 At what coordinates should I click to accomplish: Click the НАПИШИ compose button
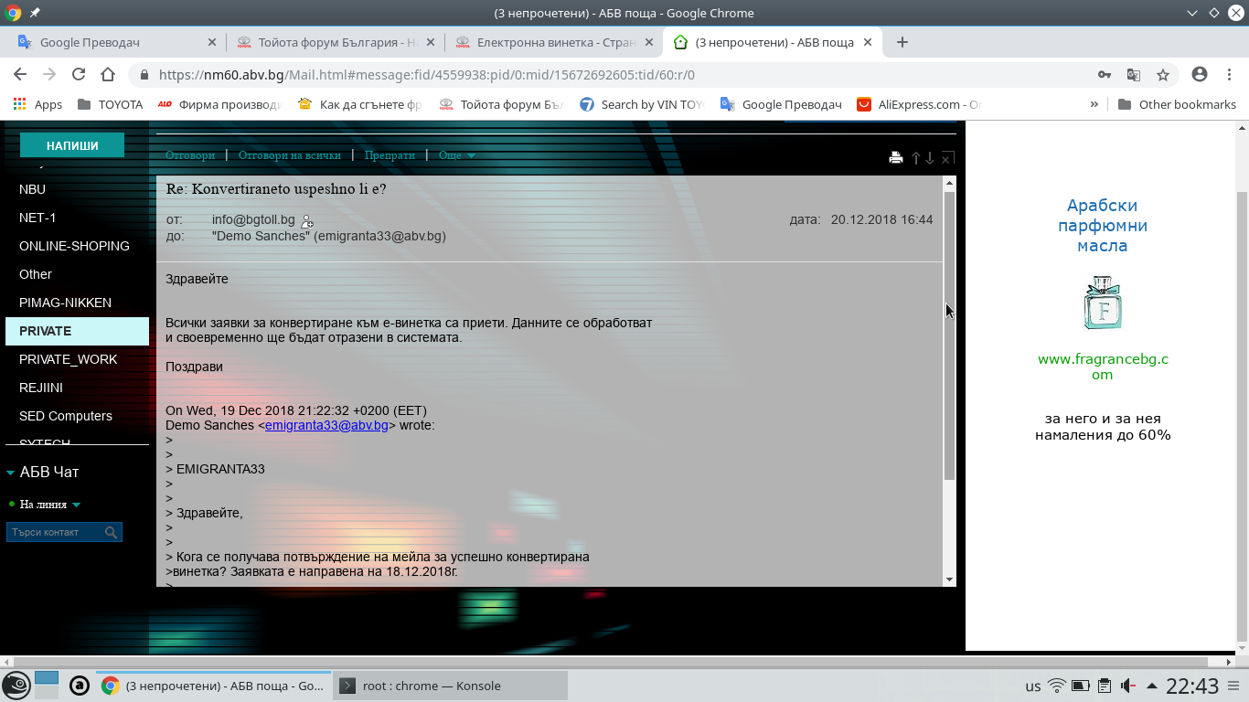coord(72,145)
